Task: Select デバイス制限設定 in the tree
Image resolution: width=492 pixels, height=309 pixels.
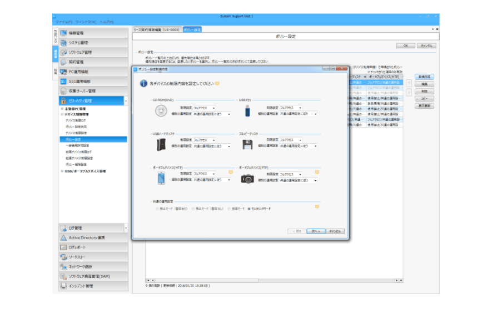Action: 76,133
